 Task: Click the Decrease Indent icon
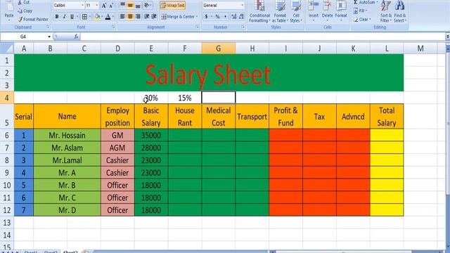pyautogui.click(x=147, y=17)
